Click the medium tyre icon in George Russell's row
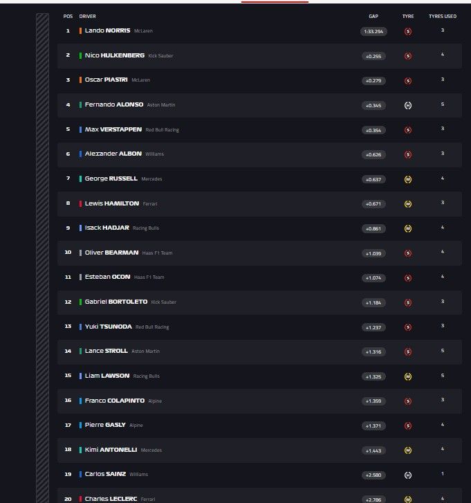The width and height of the screenshot is (471, 503). [407, 179]
